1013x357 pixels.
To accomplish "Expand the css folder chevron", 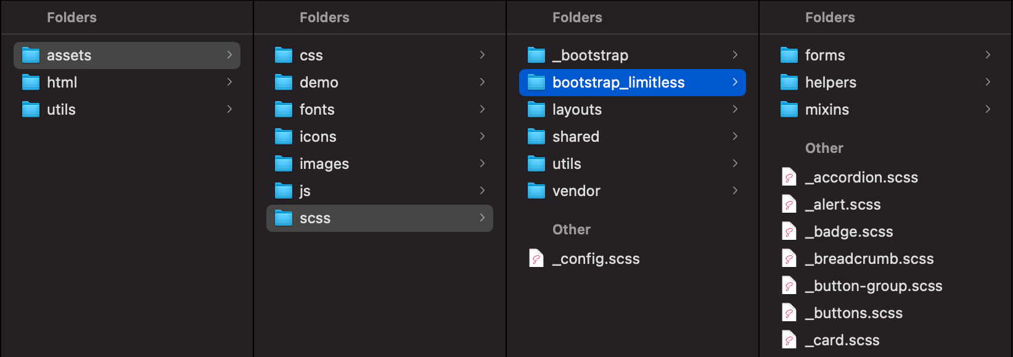I will (x=482, y=55).
